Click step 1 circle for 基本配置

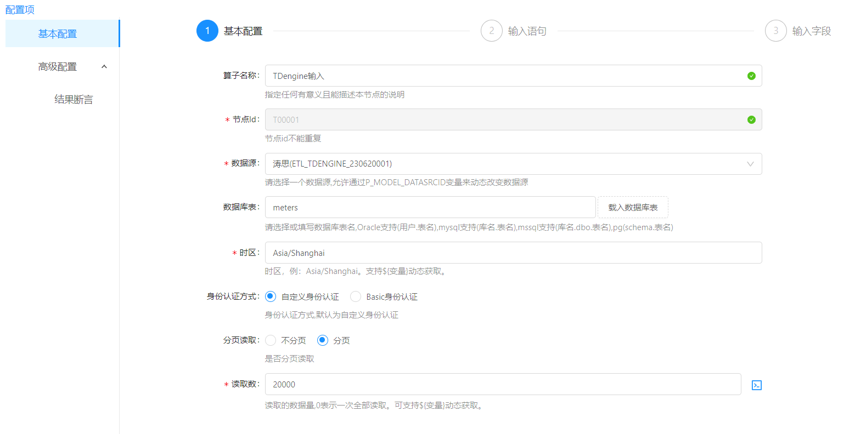point(207,31)
